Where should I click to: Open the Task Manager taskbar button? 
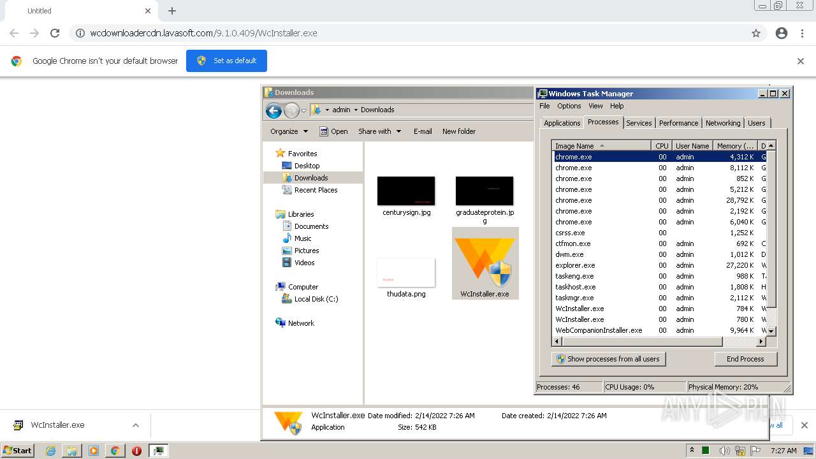click(158, 451)
